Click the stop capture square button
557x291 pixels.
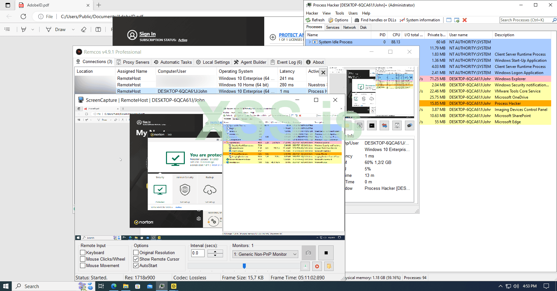[x=326, y=253]
